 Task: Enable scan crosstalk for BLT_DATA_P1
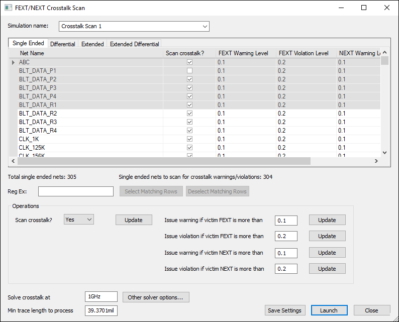[189, 71]
